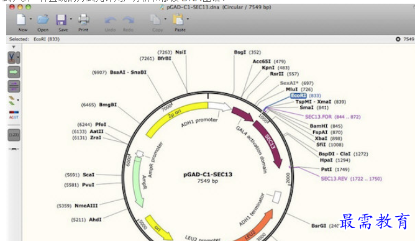Click the yellow 2µ ori feature arc
This screenshot has height=241, width=415.
point(175,114)
